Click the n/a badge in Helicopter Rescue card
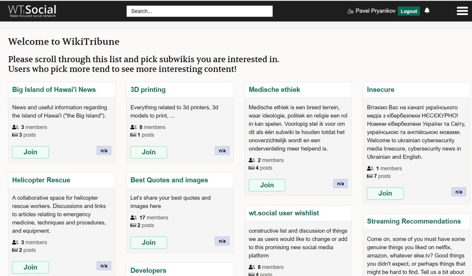Screen dimensions: 472x276 [x=104, y=266]
